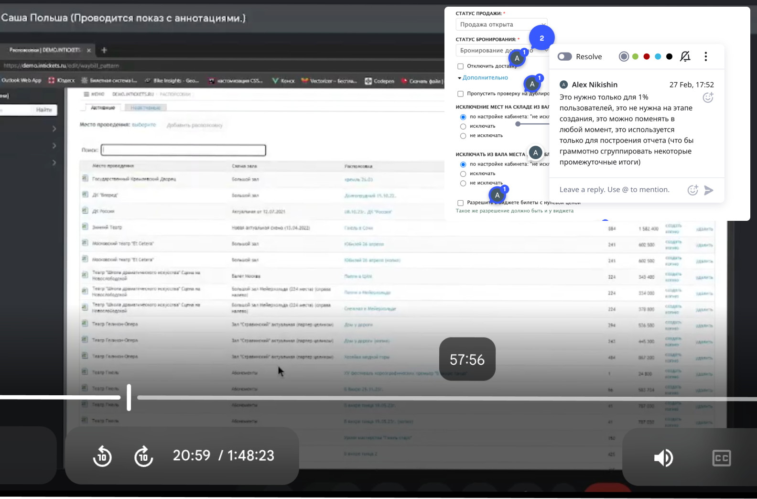
Task: Switch to the 'Активные' tab
Action: coord(103,108)
